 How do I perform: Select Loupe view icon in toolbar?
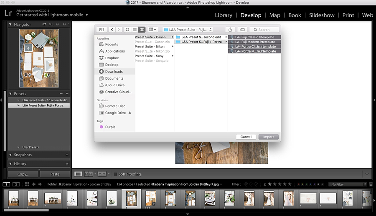tap(78, 174)
